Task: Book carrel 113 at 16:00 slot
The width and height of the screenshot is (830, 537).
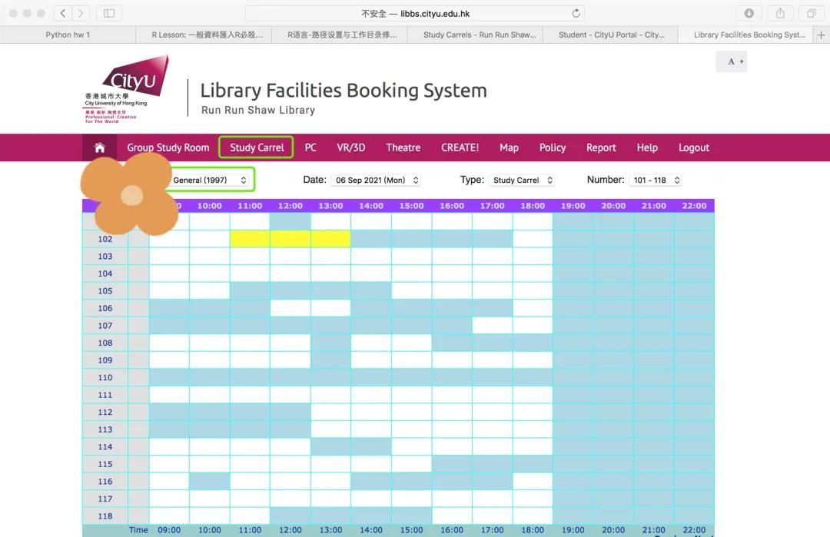Action: coord(452,429)
